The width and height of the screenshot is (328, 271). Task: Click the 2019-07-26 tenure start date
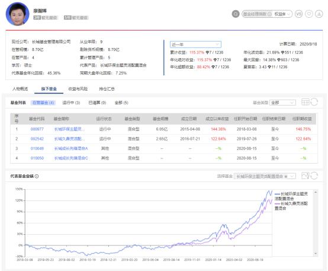point(247,139)
